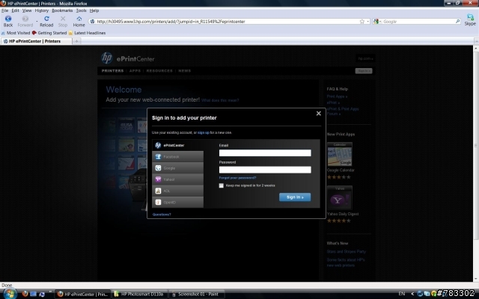Open the Stars and Stripes Party link
This screenshot has height=299, width=479.
click(x=346, y=252)
